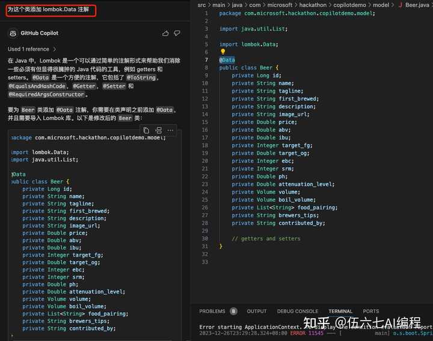This screenshot has width=433, height=341.
Task: Click 'private Double price;' in editor
Action: 264,122
